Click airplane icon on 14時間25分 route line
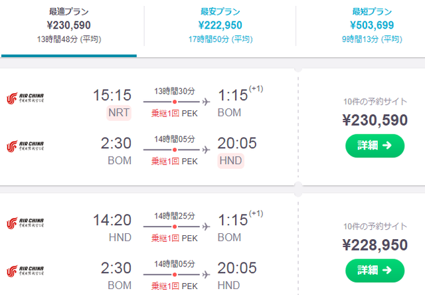 pyautogui.click(x=206, y=227)
